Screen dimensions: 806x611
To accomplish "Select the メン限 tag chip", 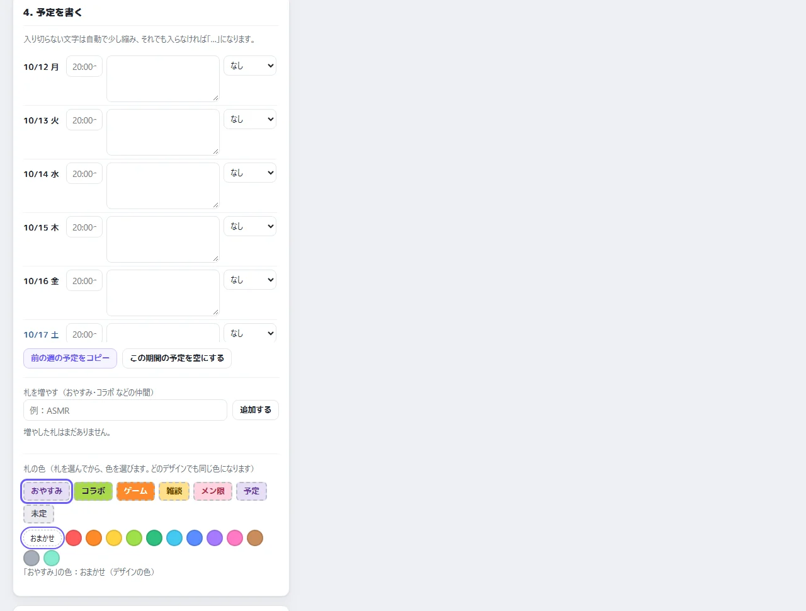I will (213, 491).
